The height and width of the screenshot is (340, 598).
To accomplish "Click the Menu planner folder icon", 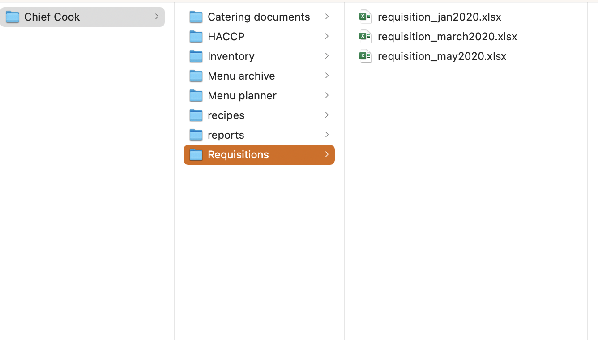I will (x=196, y=96).
